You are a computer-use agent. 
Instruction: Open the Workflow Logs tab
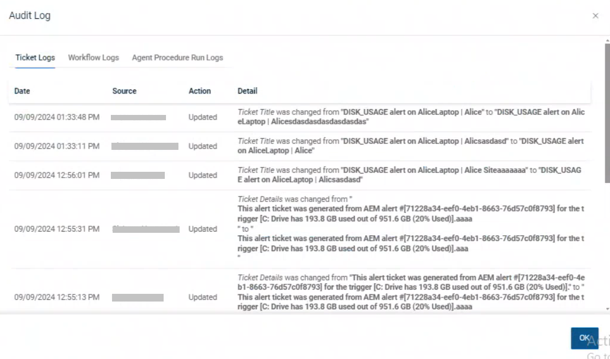pos(93,57)
